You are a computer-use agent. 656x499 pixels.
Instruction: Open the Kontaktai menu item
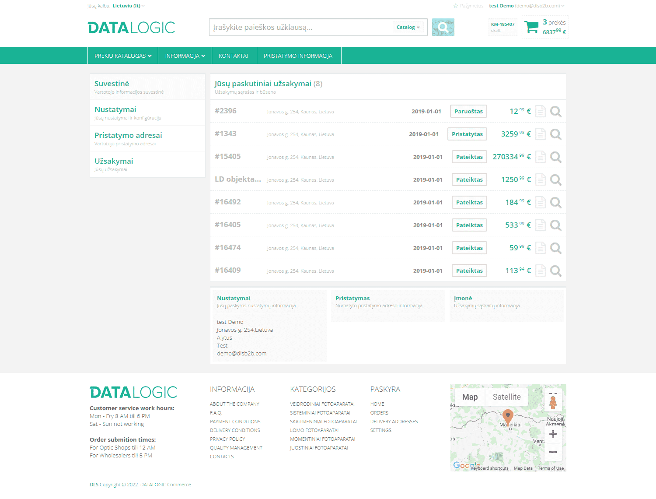[233, 56]
